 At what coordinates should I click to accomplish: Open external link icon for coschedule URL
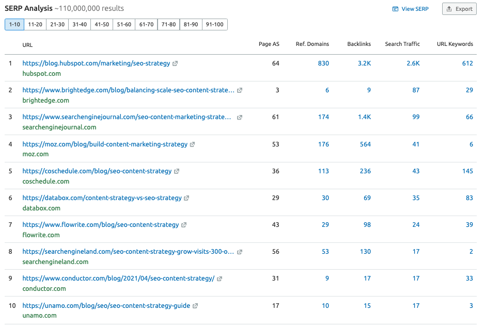pyautogui.click(x=177, y=171)
